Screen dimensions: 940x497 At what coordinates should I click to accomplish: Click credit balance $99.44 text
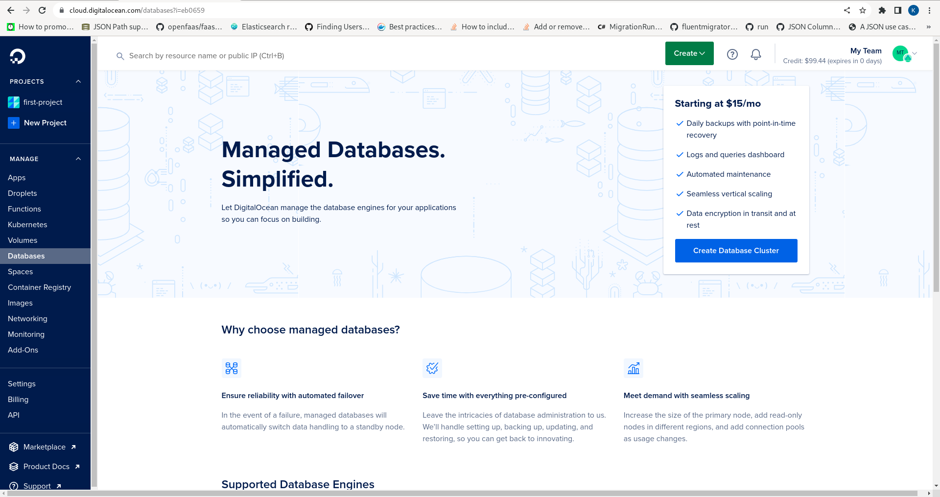832,61
